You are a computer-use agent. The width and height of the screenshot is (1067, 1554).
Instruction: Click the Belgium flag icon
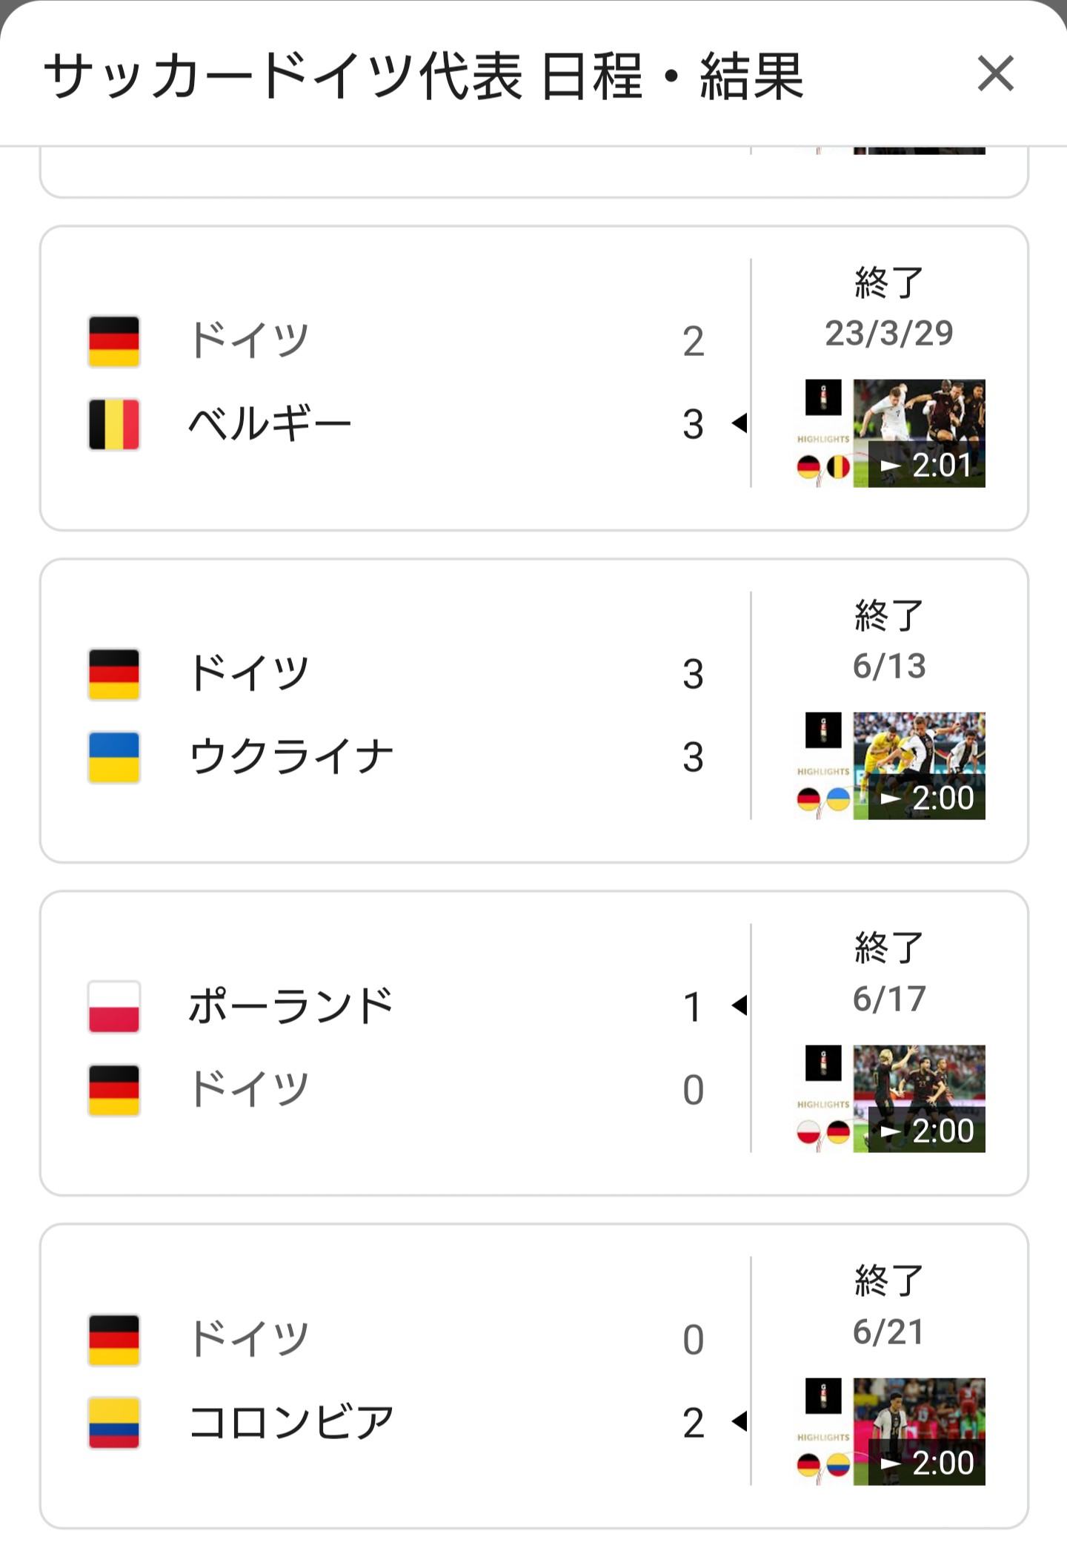pyautogui.click(x=114, y=424)
